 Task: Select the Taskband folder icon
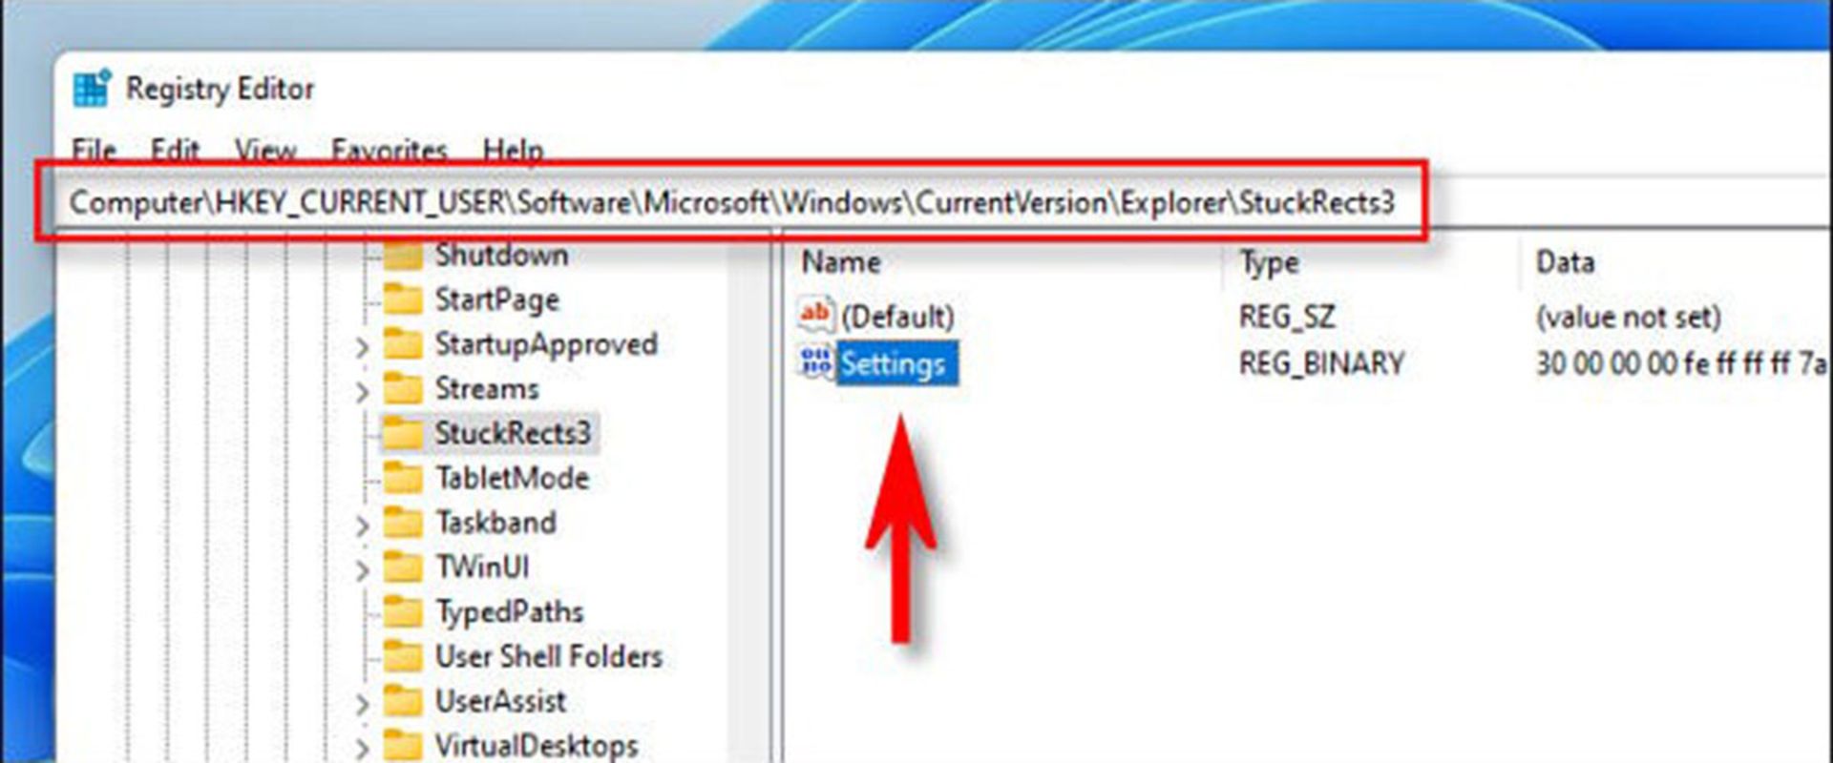tap(402, 523)
